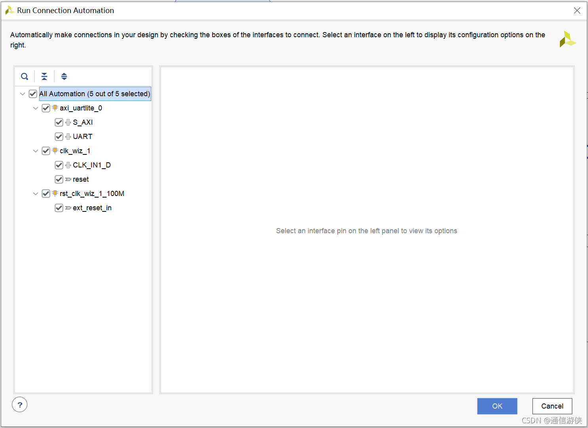Click the CLK_IN1_D interface pin icon

click(68, 165)
